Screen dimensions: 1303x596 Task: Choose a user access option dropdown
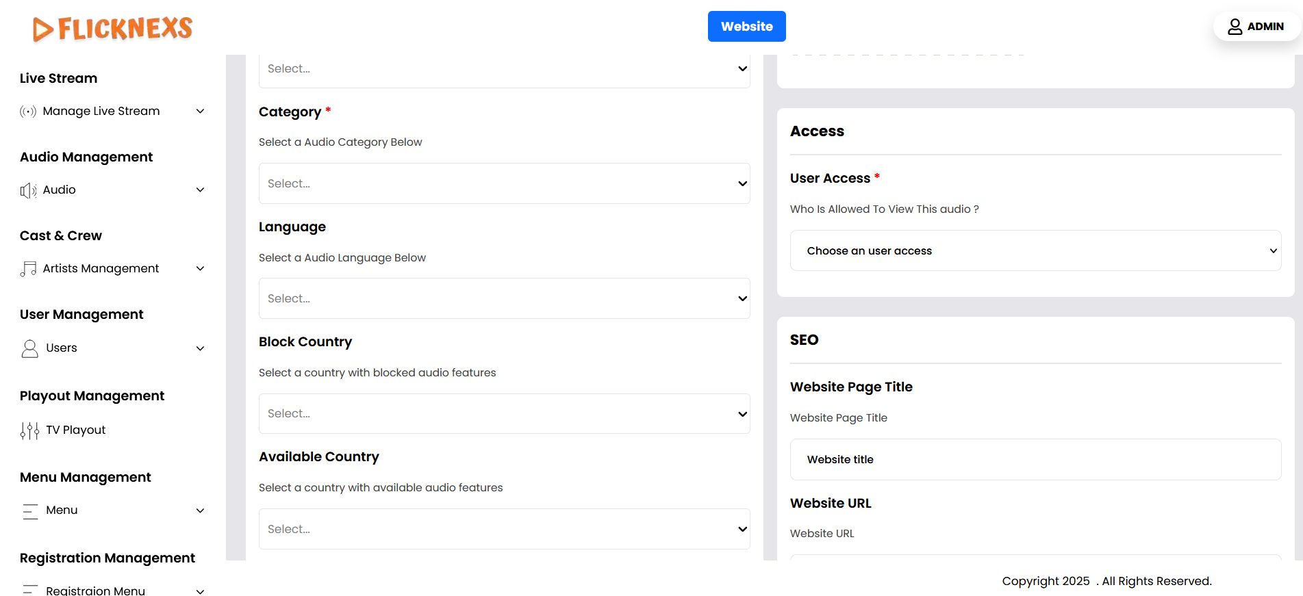tap(1035, 250)
